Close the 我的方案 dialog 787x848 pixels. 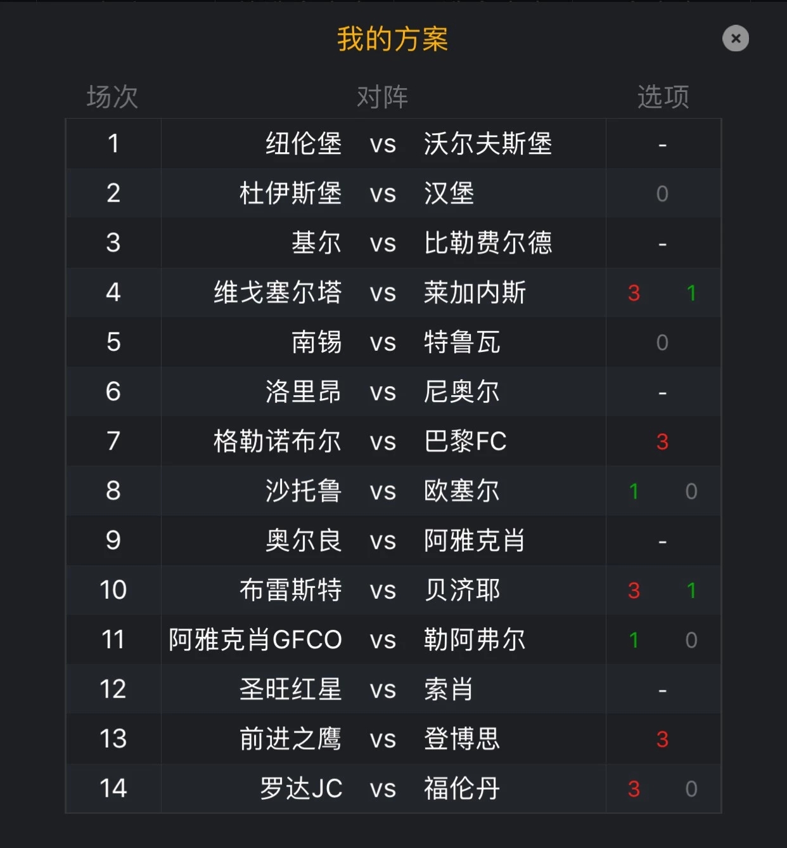(736, 39)
